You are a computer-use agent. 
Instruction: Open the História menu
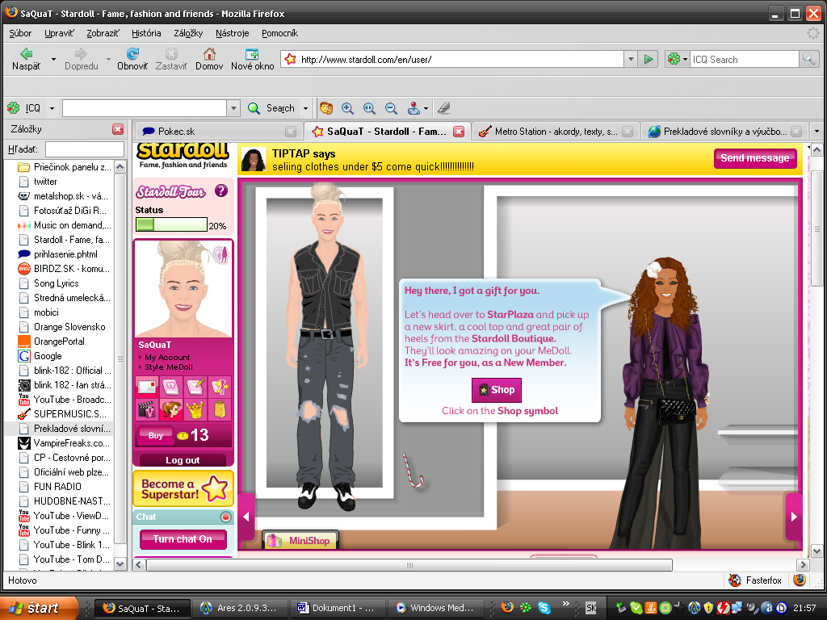point(146,33)
